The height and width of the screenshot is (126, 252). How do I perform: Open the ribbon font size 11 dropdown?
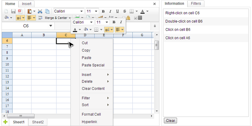96,11
